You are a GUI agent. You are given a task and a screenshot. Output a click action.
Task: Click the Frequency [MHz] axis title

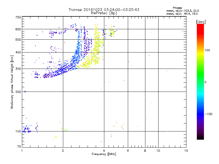104,154
